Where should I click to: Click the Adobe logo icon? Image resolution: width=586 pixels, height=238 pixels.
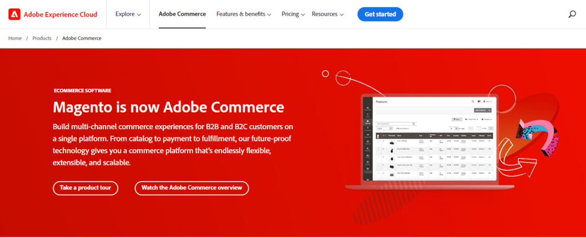coord(14,14)
